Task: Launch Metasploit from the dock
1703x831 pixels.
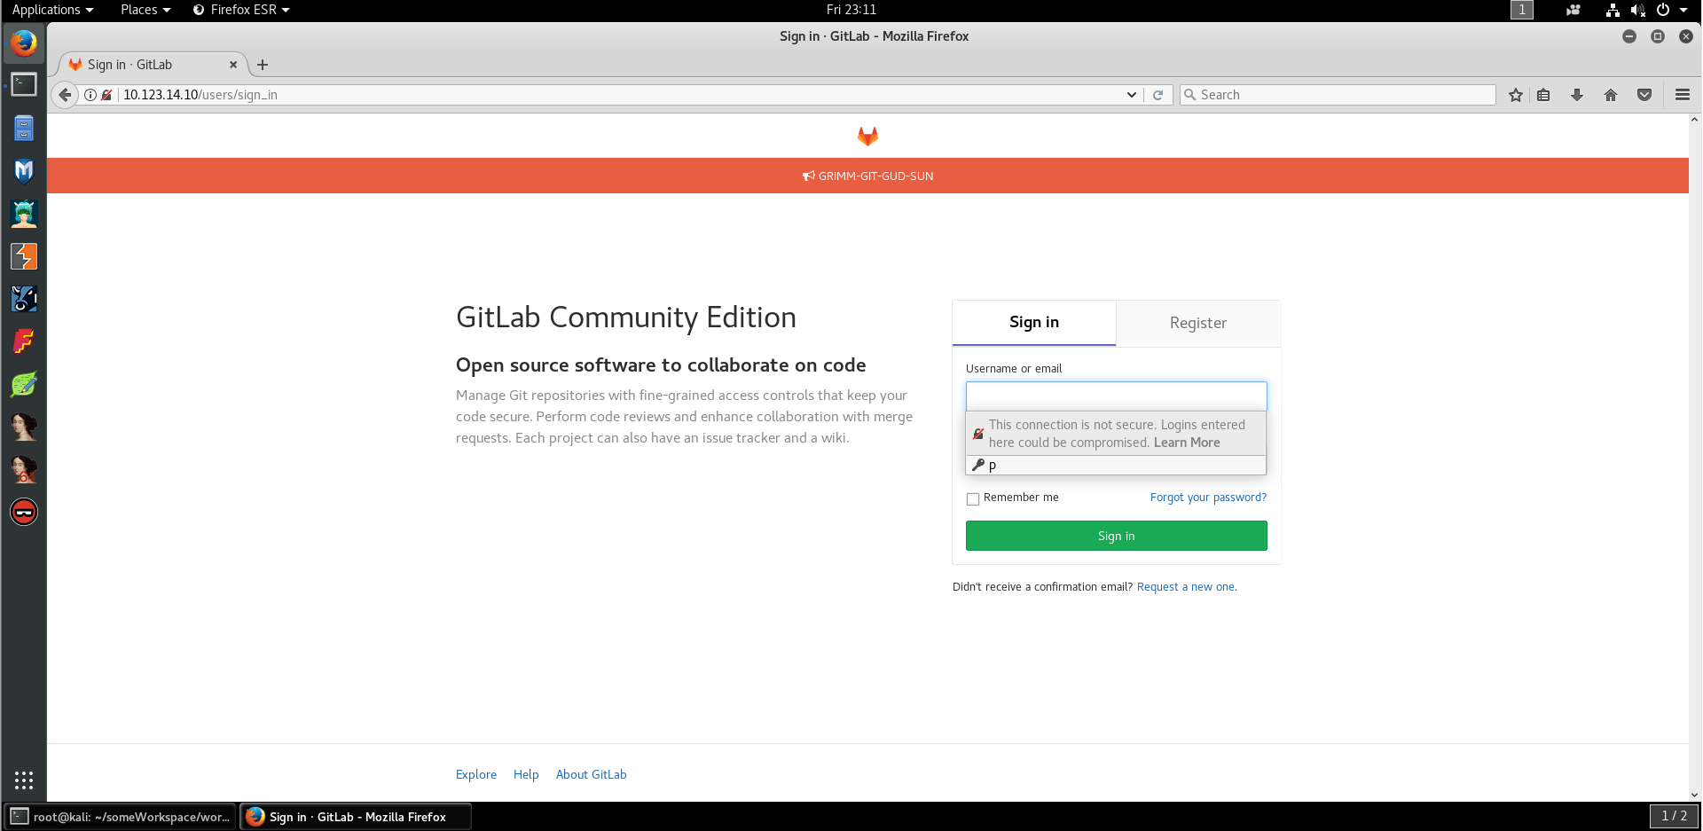Action: click(23, 171)
